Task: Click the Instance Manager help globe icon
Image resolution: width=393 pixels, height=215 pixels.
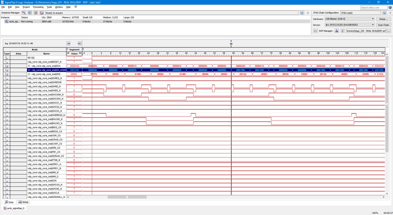Action: point(302,13)
